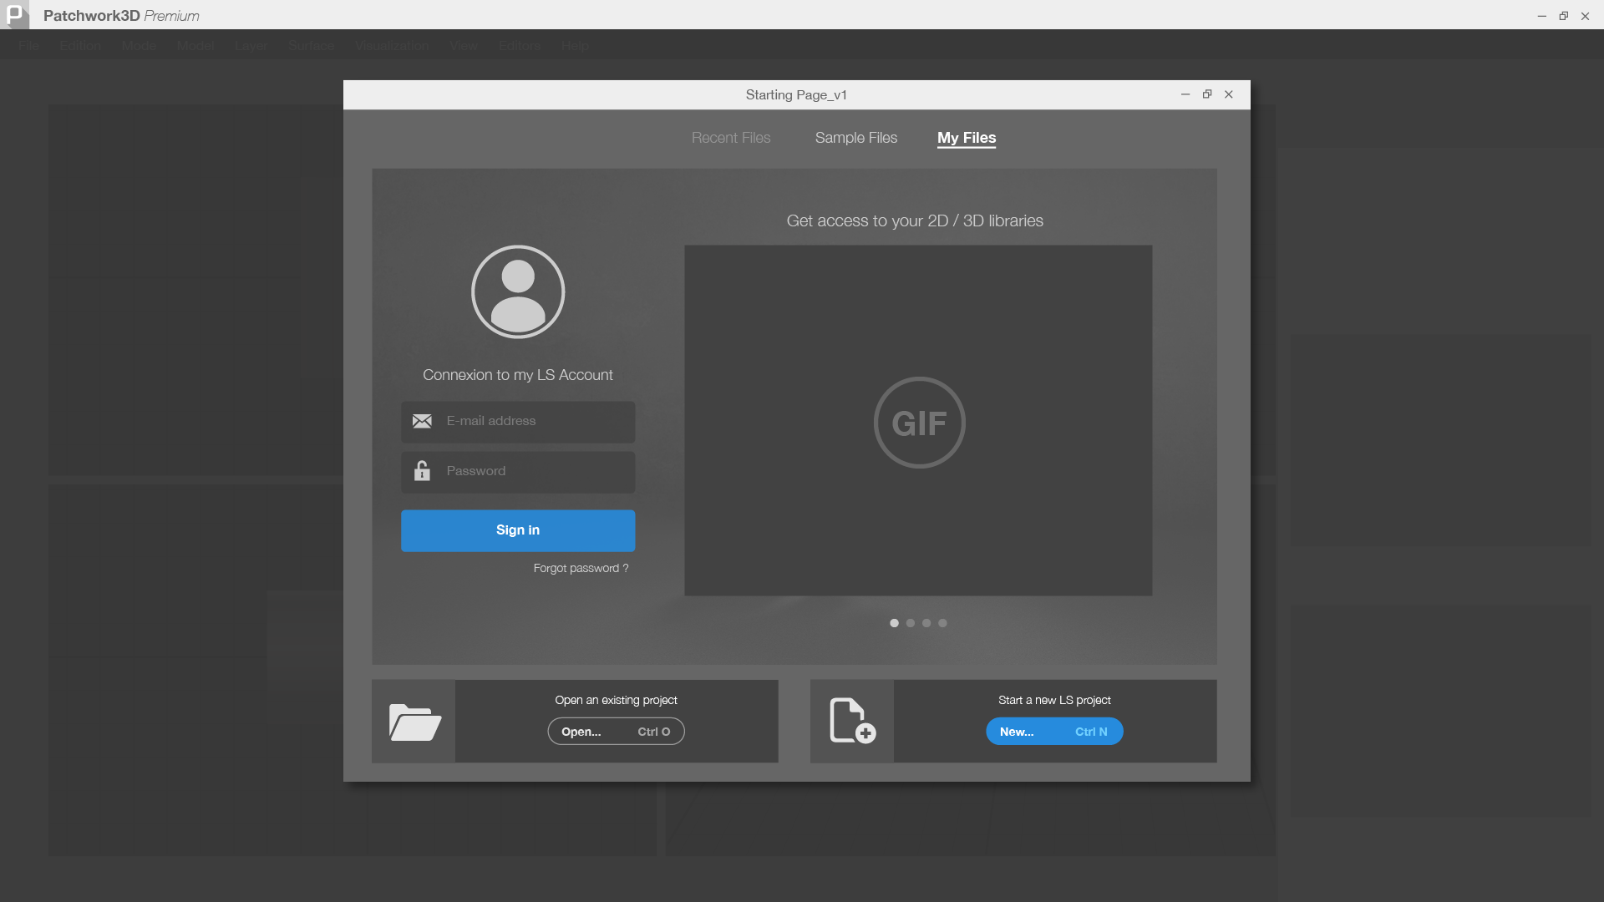Click the user avatar icon
Image resolution: width=1604 pixels, height=902 pixels.
(x=518, y=291)
